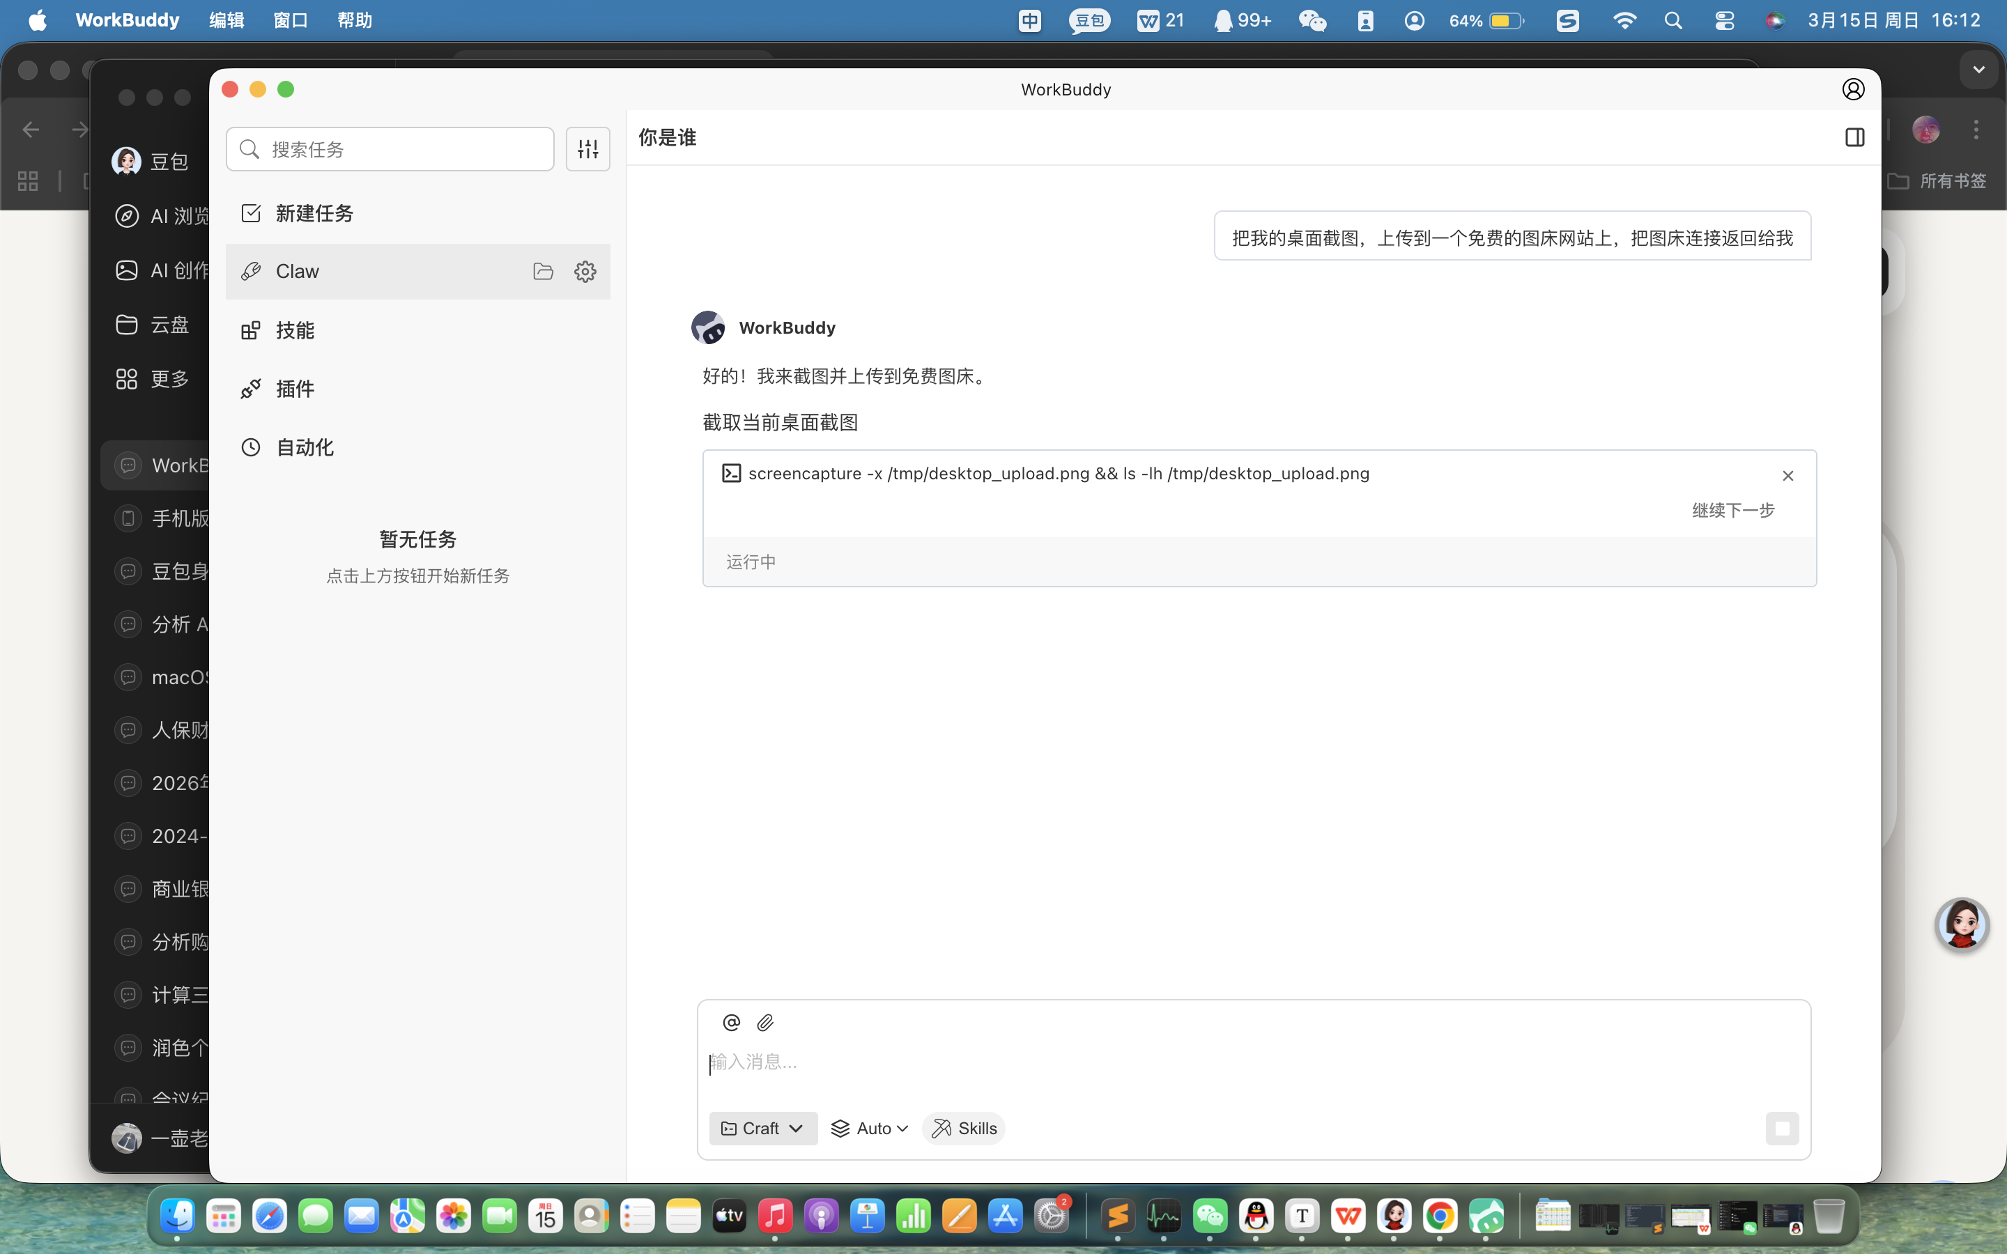Click the paperclip attachment icon

click(x=765, y=1023)
